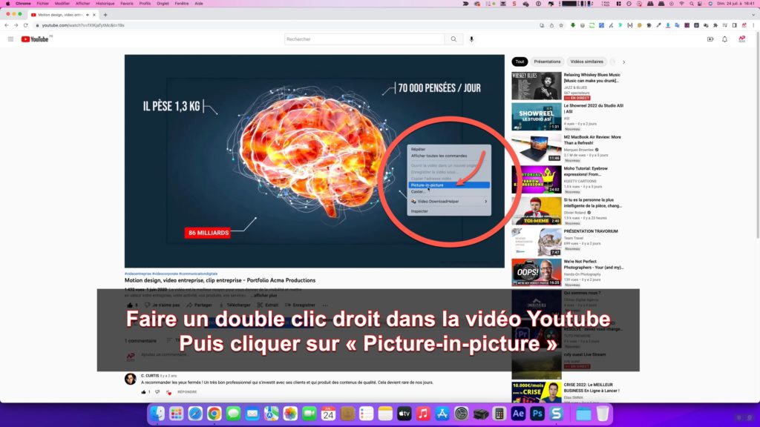
Task: Like C. CURTIS's comment
Action: point(143,391)
